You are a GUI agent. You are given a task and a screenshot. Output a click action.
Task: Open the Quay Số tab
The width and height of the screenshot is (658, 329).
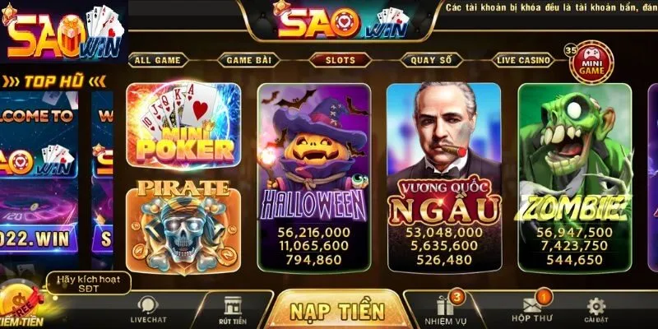click(431, 60)
